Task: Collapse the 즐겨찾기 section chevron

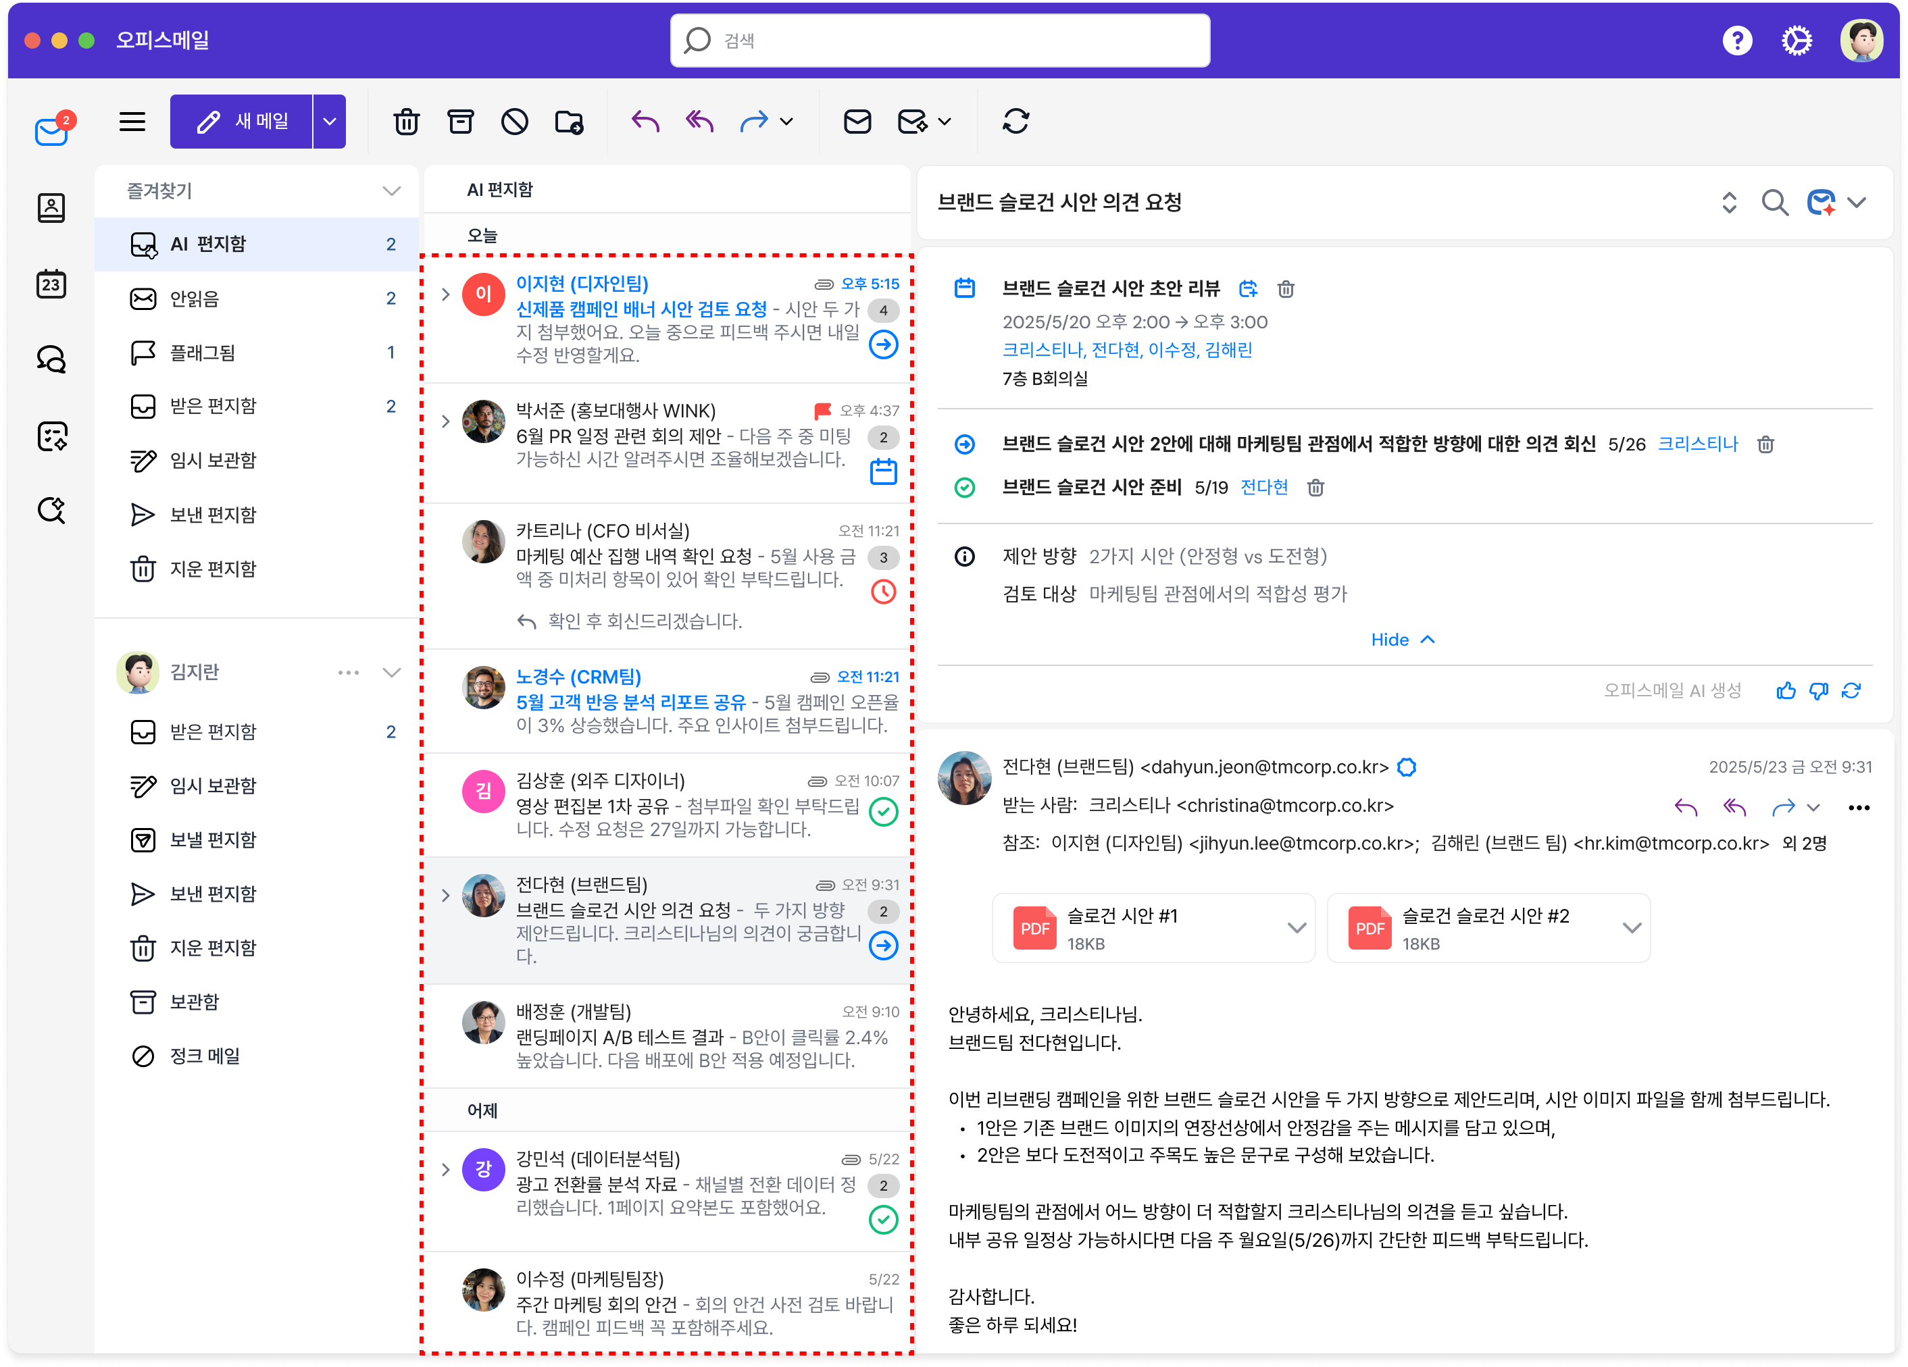Action: point(391,191)
